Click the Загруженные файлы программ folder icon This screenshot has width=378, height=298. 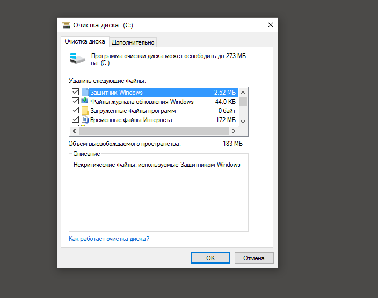(x=85, y=110)
